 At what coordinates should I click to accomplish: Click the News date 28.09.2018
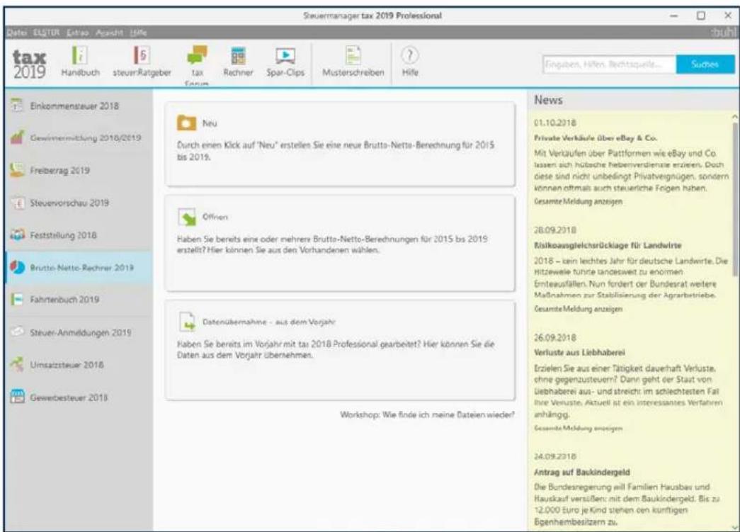point(555,230)
